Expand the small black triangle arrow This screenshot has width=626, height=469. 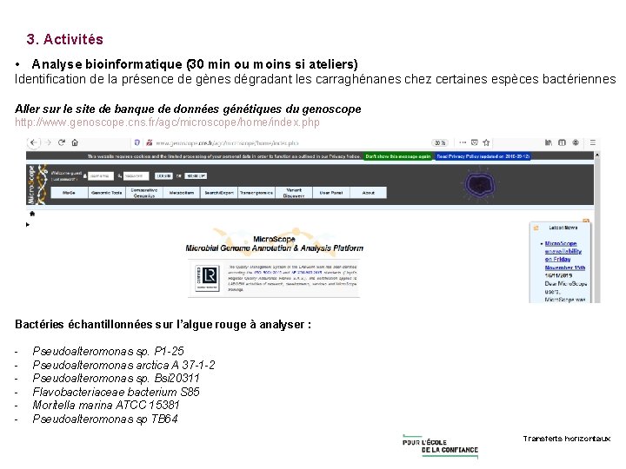click(28, 225)
